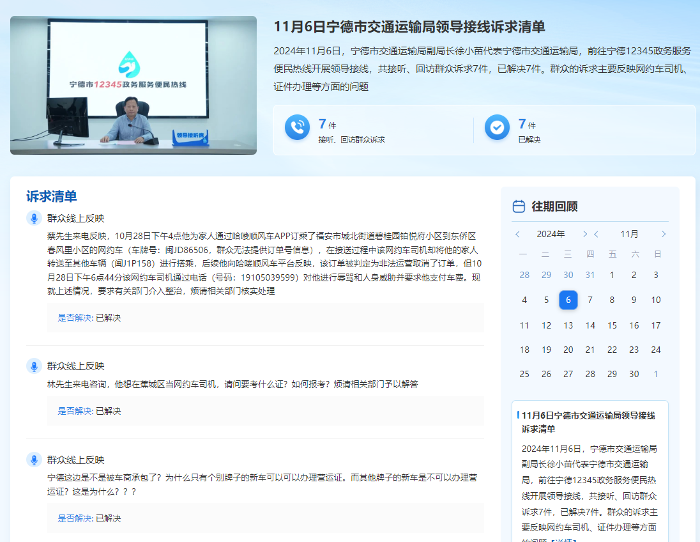
Task: Click the microphone icon beside 蔡先生's complaint
Action: click(x=34, y=218)
